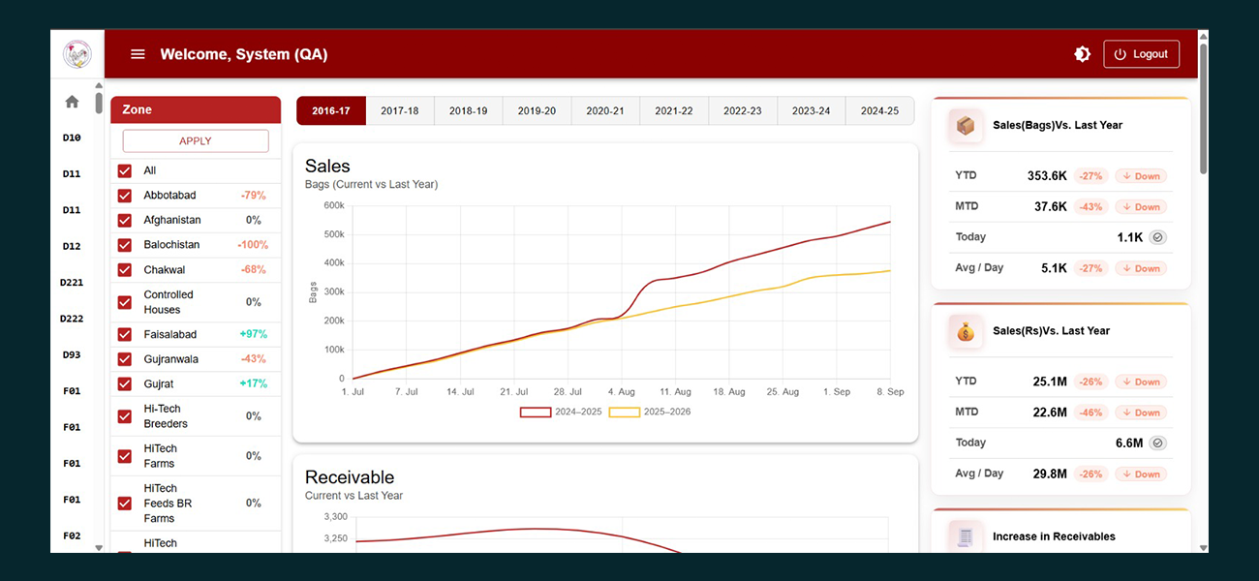The width and height of the screenshot is (1259, 581).
Task: Uncheck the Gujranwala zone checkbox
Action: click(125, 359)
